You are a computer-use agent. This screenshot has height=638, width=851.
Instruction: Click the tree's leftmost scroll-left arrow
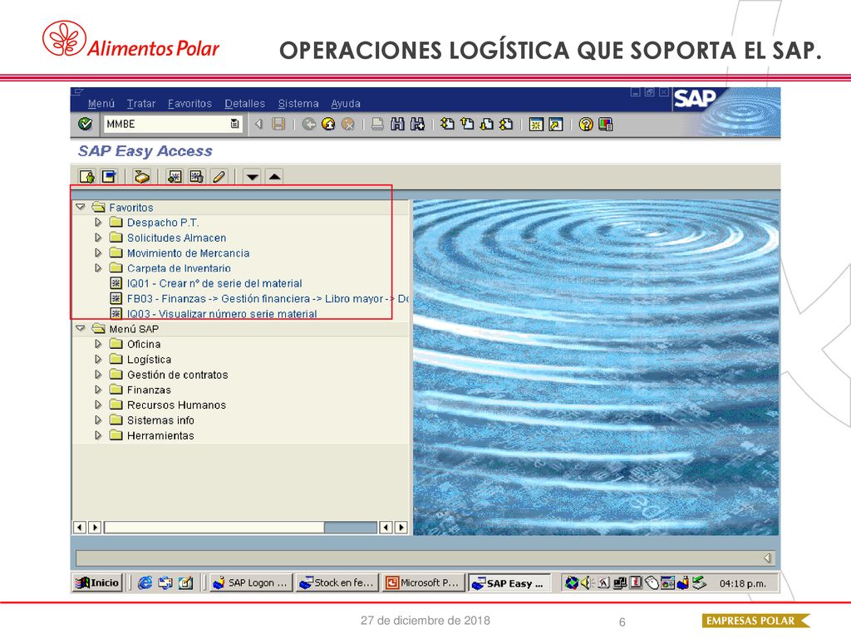[x=80, y=528]
